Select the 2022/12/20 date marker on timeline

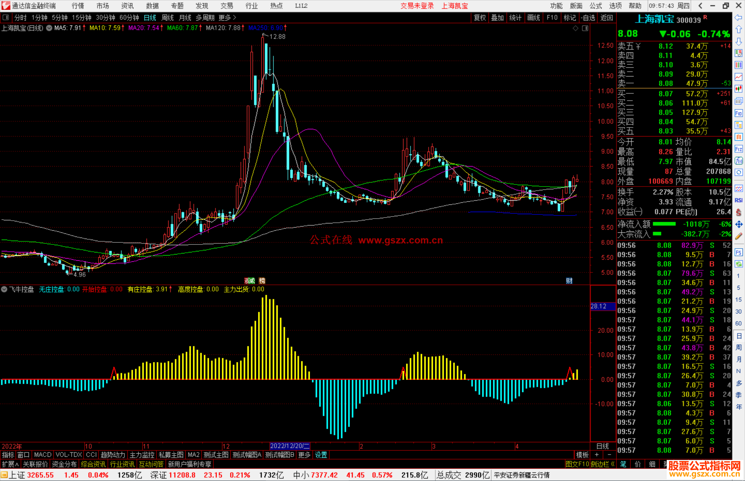click(x=290, y=446)
